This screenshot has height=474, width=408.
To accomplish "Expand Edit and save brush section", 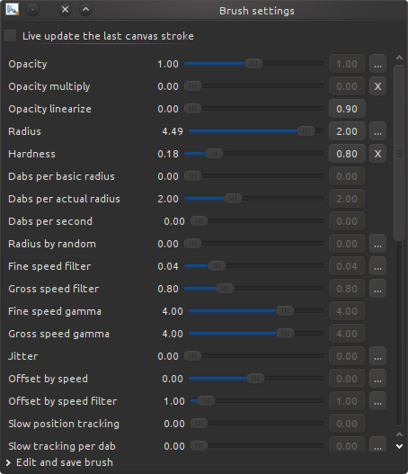I will click(60, 462).
